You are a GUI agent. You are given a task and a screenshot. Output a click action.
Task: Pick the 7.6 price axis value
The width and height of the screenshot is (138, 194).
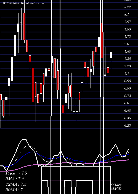coord(126,44)
